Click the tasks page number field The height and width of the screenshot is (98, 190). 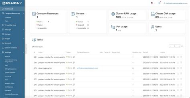(x=175, y=46)
